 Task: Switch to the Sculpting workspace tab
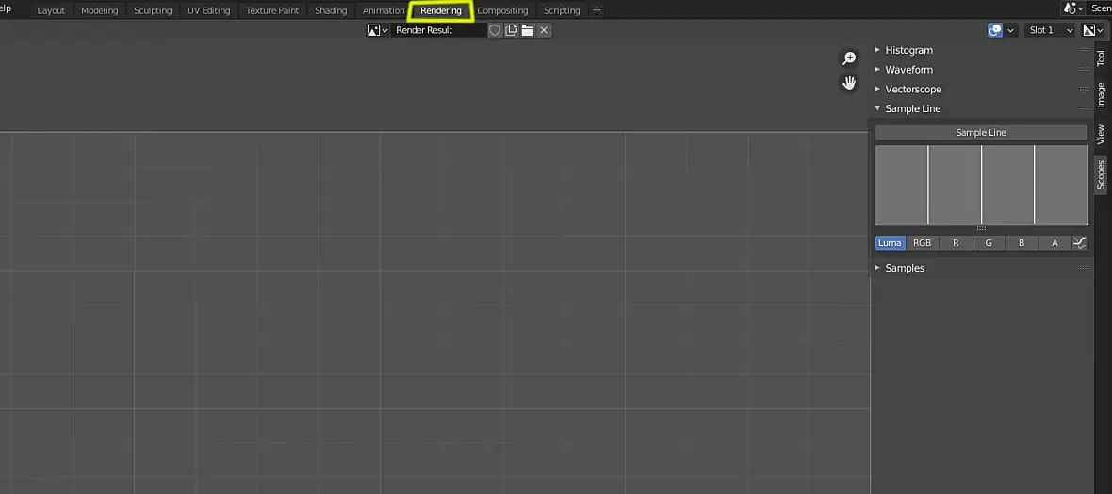[x=153, y=10]
